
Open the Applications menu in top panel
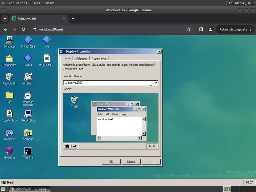click(x=18, y=3)
